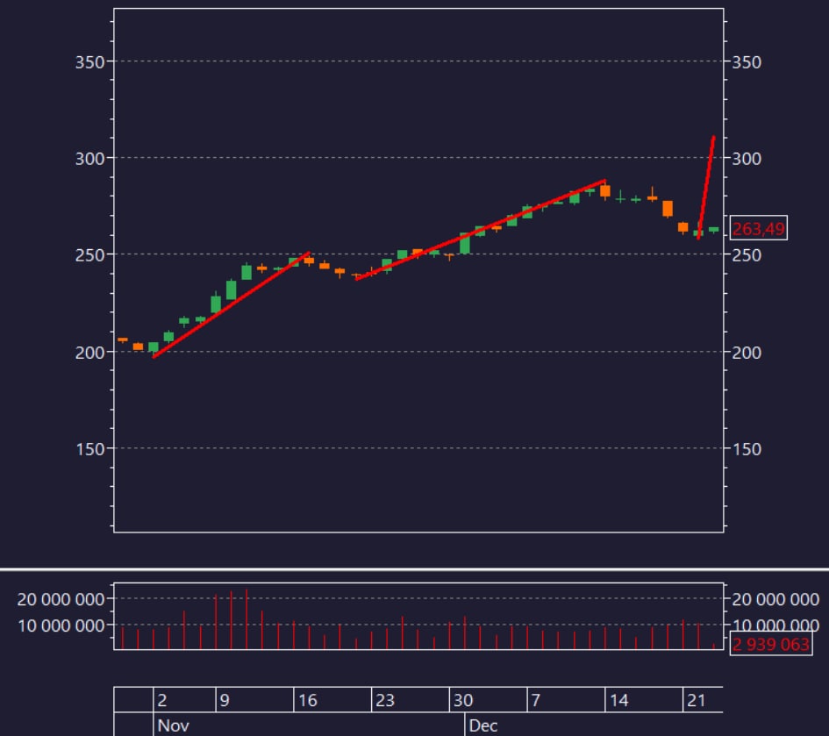This screenshot has width=829, height=736.
Task: Click the 300 label on right price axis
Action: [746, 158]
